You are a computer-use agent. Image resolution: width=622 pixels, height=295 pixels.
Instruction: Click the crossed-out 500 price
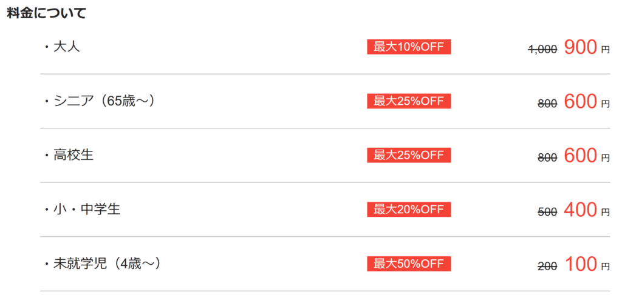[547, 212]
